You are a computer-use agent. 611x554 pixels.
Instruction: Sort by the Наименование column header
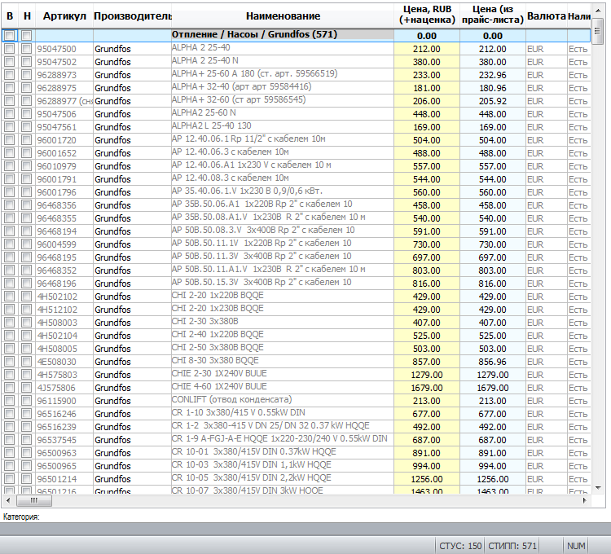coord(283,16)
